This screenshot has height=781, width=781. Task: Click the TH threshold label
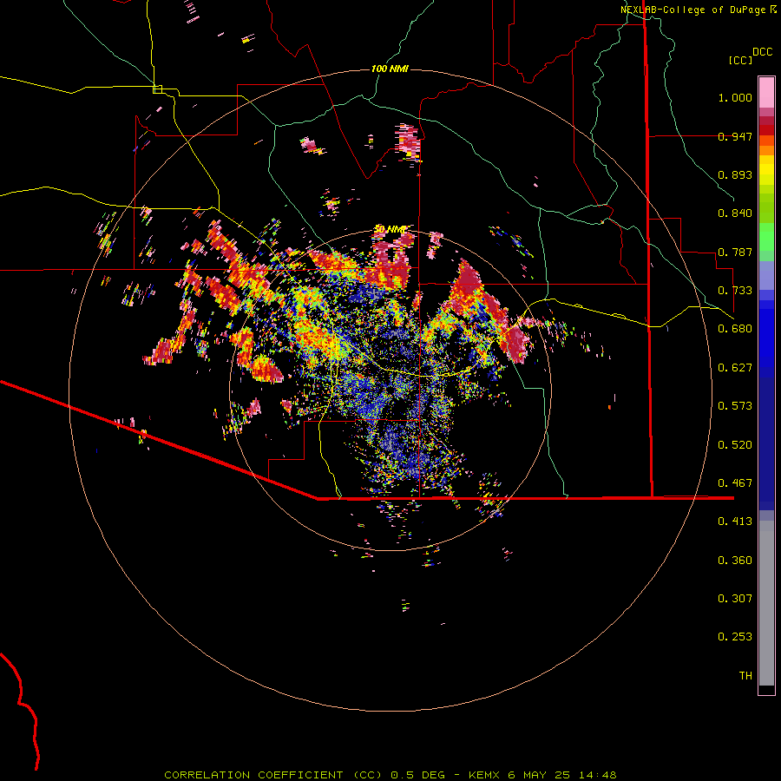[x=745, y=676]
